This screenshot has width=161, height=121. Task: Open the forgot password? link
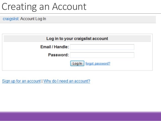[98, 64]
